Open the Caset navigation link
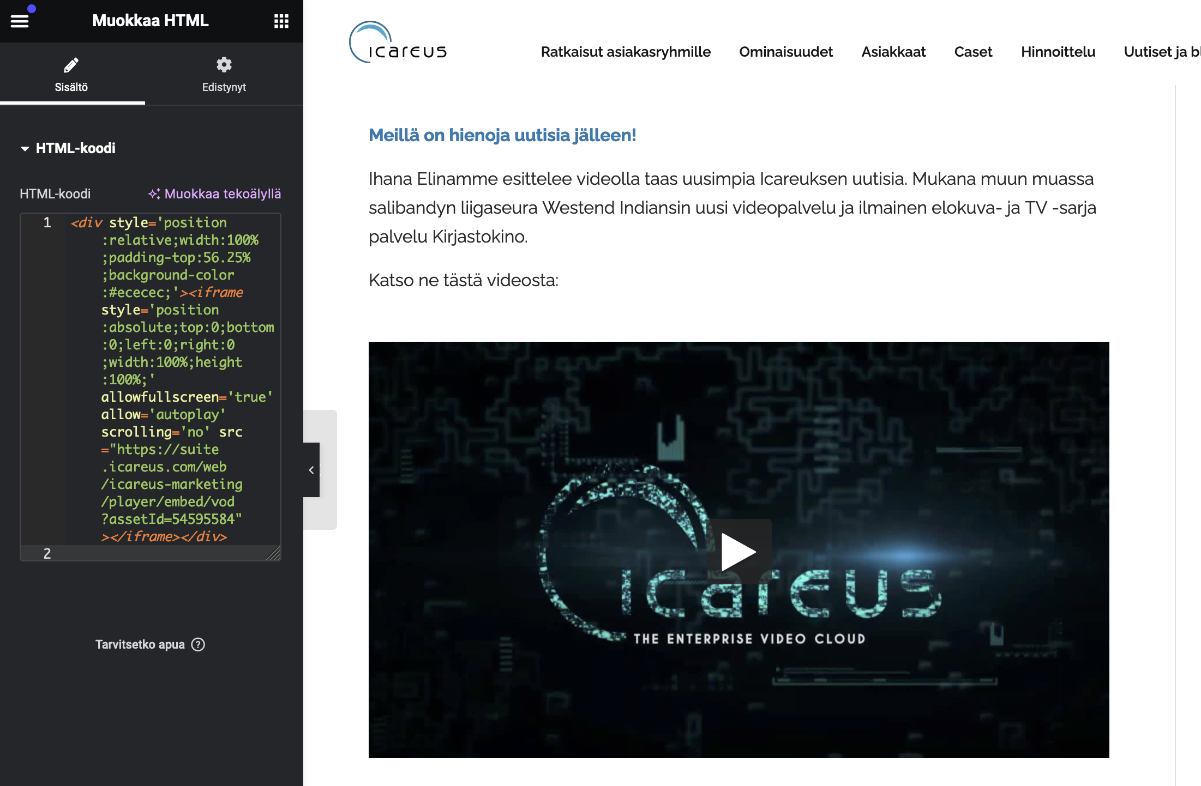The width and height of the screenshot is (1201, 786). pyautogui.click(x=973, y=52)
